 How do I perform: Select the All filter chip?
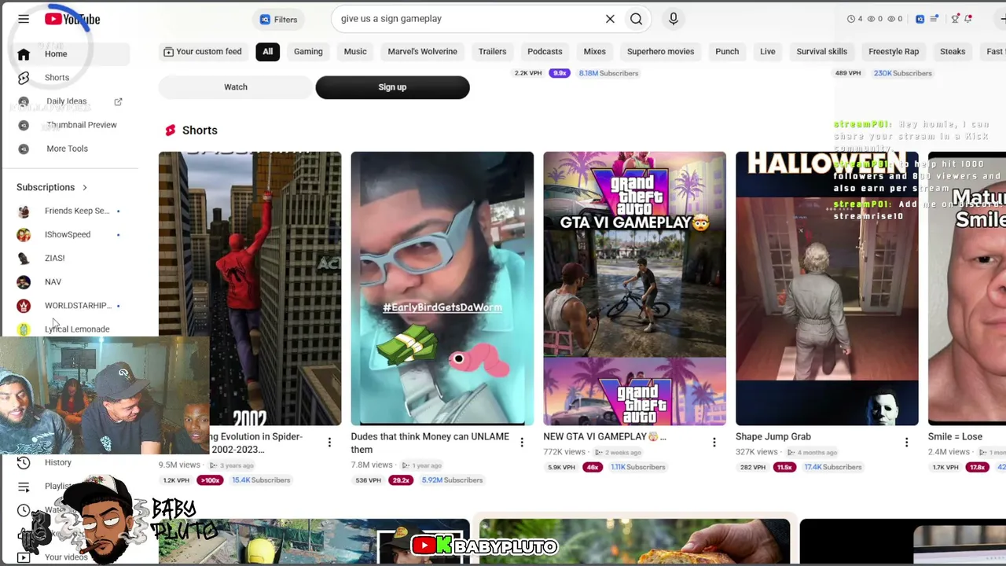click(x=268, y=52)
